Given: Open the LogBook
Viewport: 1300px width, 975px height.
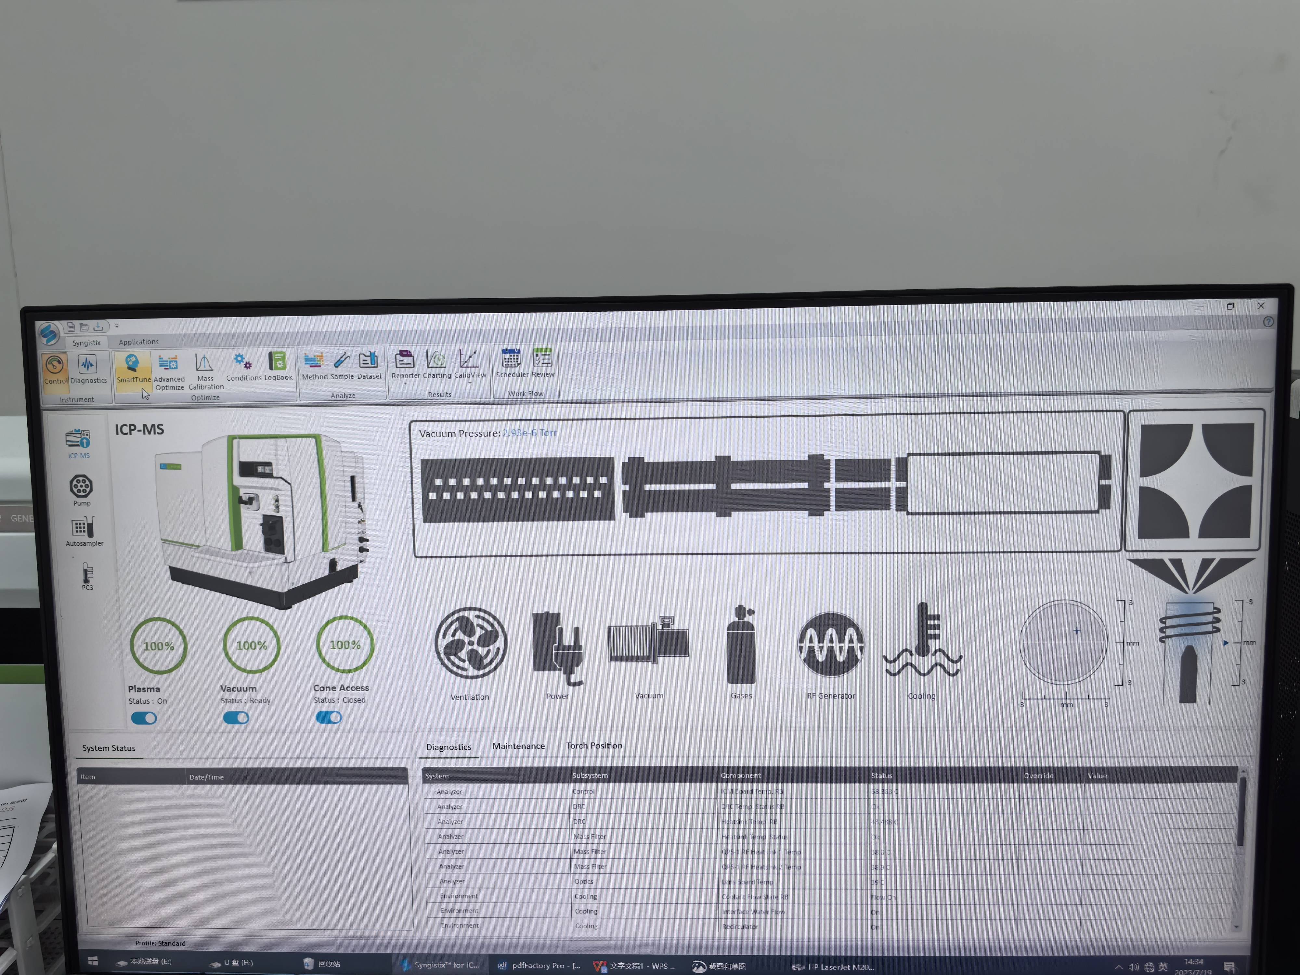Looking at the screenshot, I should tap(278, 367).
